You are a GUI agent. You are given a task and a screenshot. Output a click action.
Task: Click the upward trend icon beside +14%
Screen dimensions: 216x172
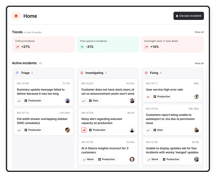point(146,47)
